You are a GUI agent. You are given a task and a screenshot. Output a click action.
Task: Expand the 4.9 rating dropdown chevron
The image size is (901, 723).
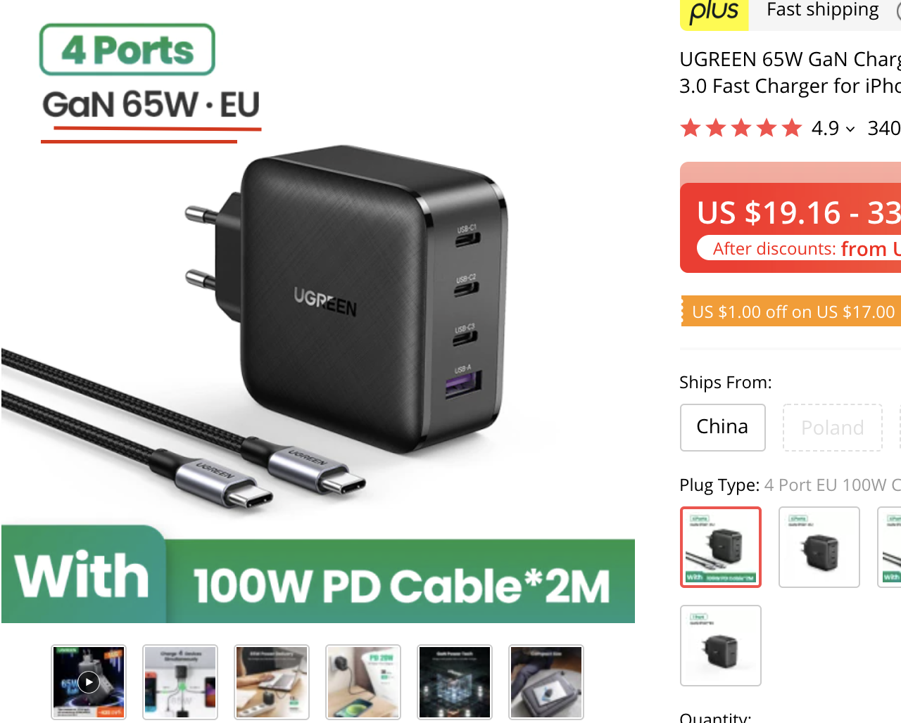coord(850,129)
